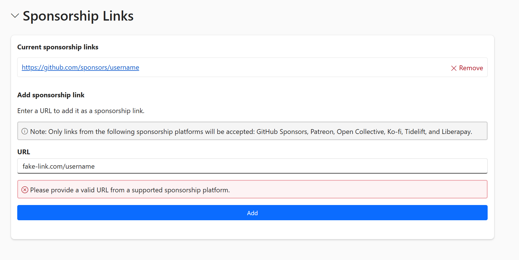Click the information symbol near accepted platforms list
Image resolution: width=519 pixels, height=260 pixels.
(25, 131)
